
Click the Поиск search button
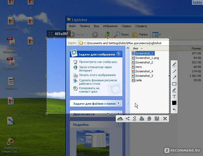click(122, 34)
